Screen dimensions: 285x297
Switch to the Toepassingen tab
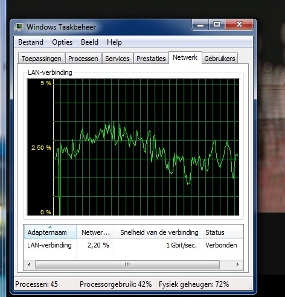tap(42, 59)
